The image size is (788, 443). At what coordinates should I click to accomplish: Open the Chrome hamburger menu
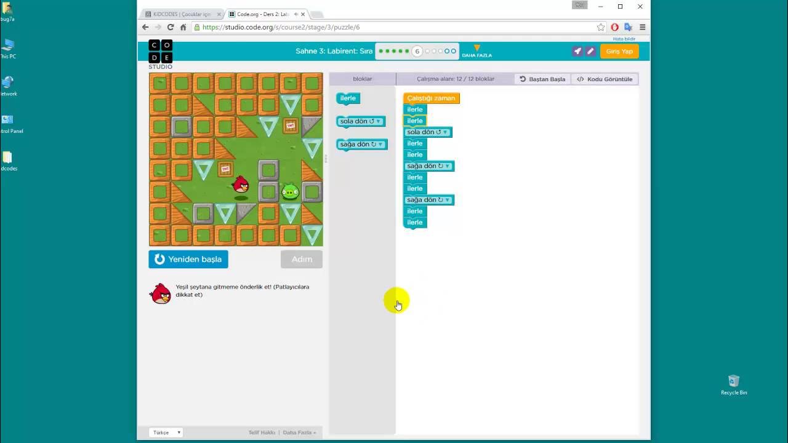(x=642, y=27)
